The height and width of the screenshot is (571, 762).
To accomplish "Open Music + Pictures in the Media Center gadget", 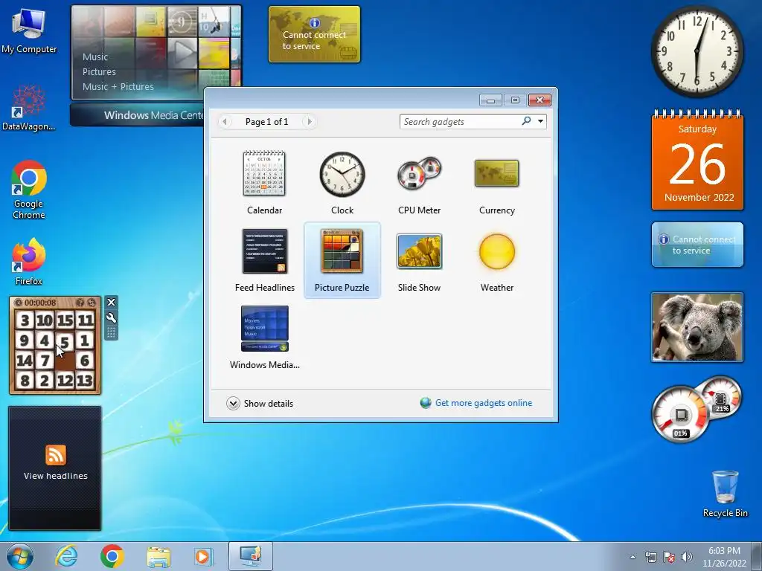I will click(118, 87).
